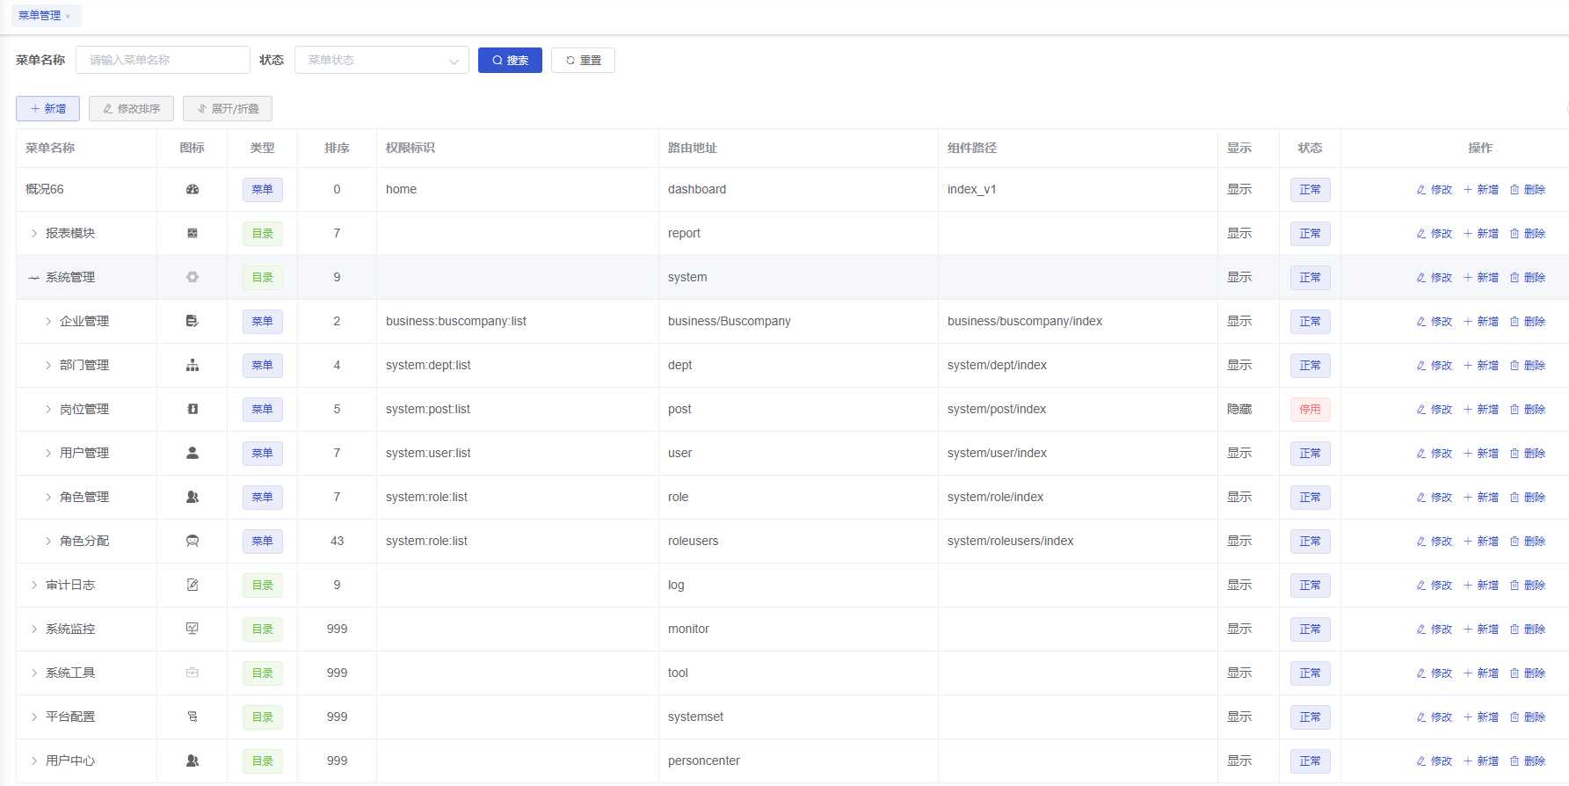Expand the 审计日志 row
The image size is (1569, 786).
34,585
